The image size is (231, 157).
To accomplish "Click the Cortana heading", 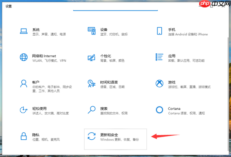I will pos(174,109).
